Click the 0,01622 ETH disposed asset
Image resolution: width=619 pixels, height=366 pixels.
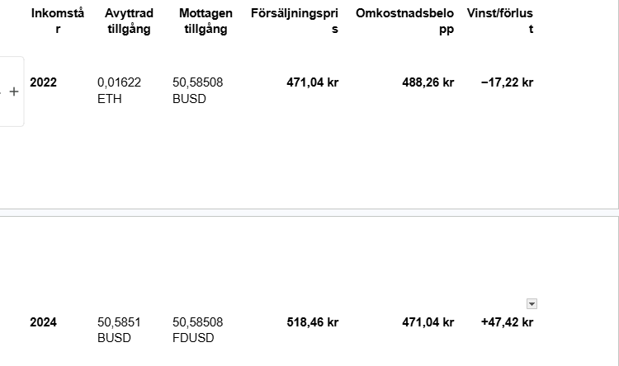(x=119, y=91)
